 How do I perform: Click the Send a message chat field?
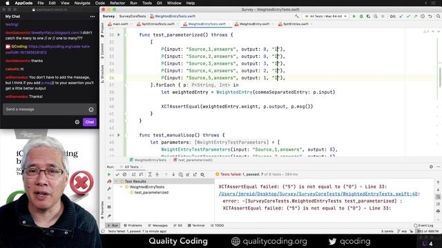coord(50,109)
